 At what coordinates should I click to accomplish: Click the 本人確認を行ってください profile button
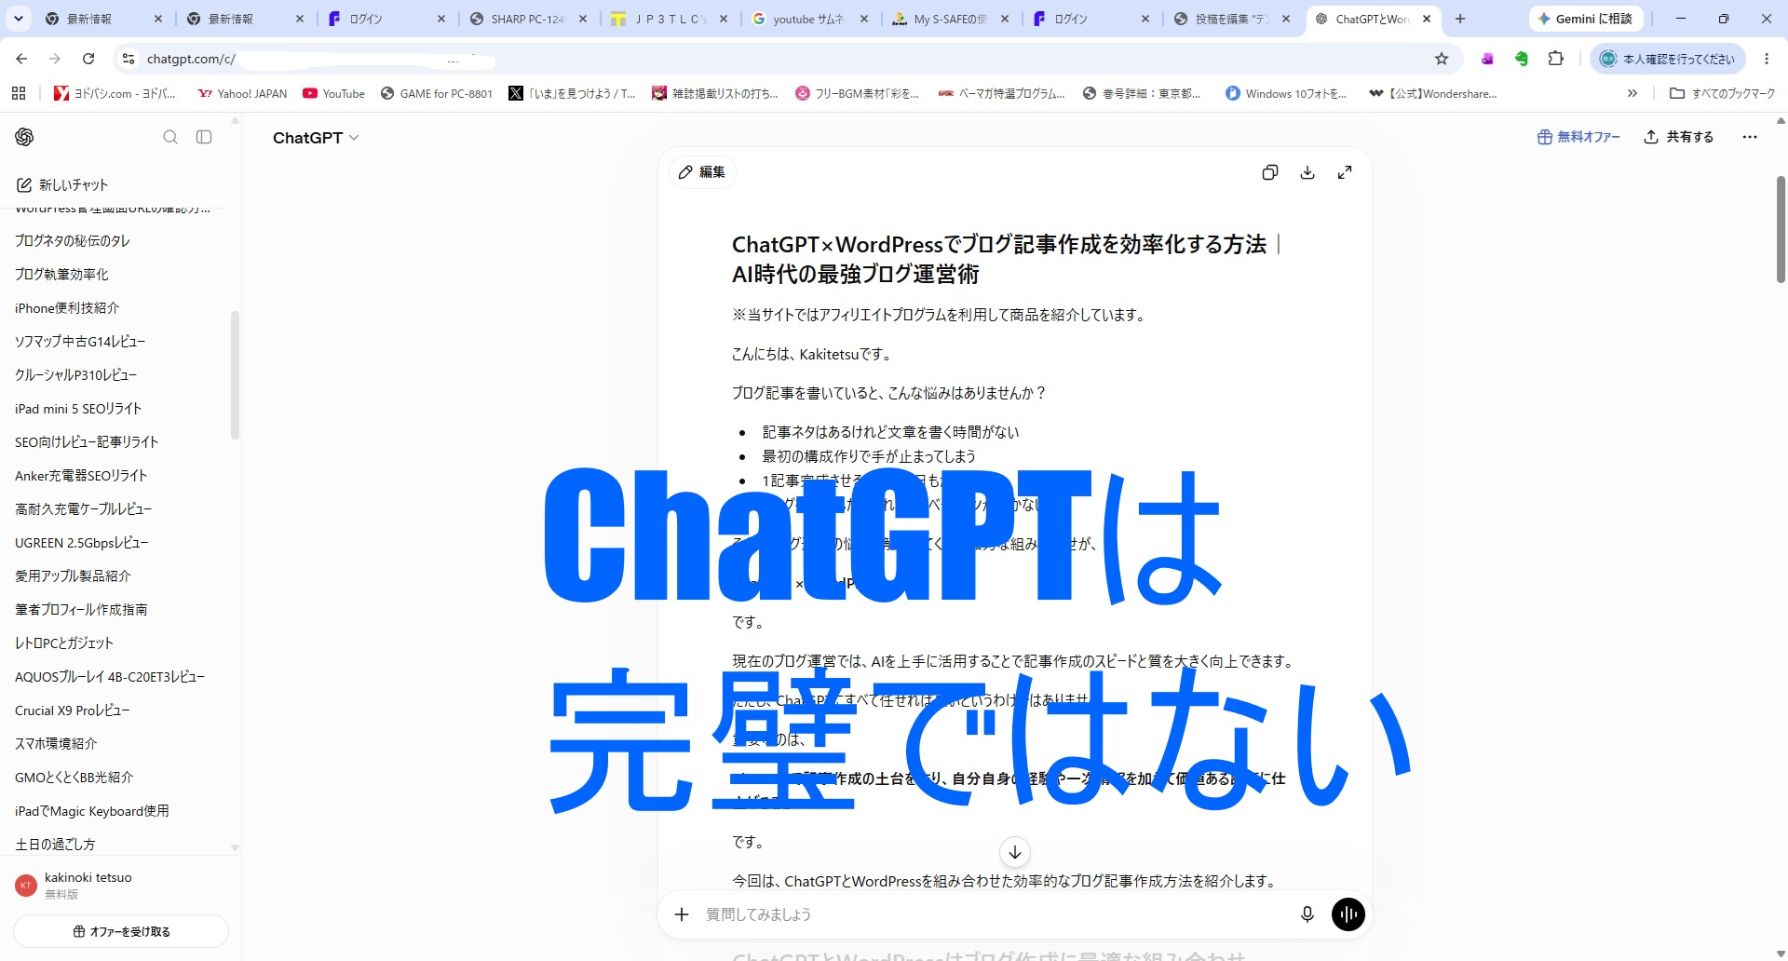coord(1668,59)
